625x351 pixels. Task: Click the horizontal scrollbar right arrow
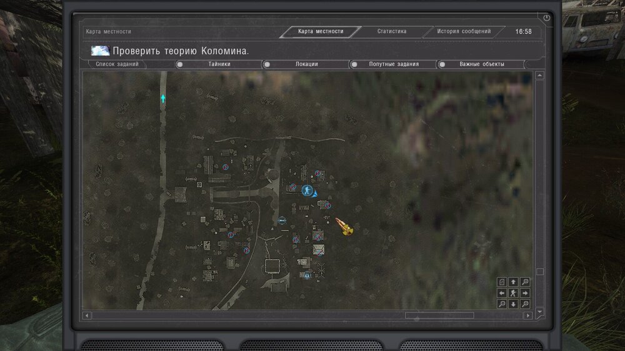point(528,315)
